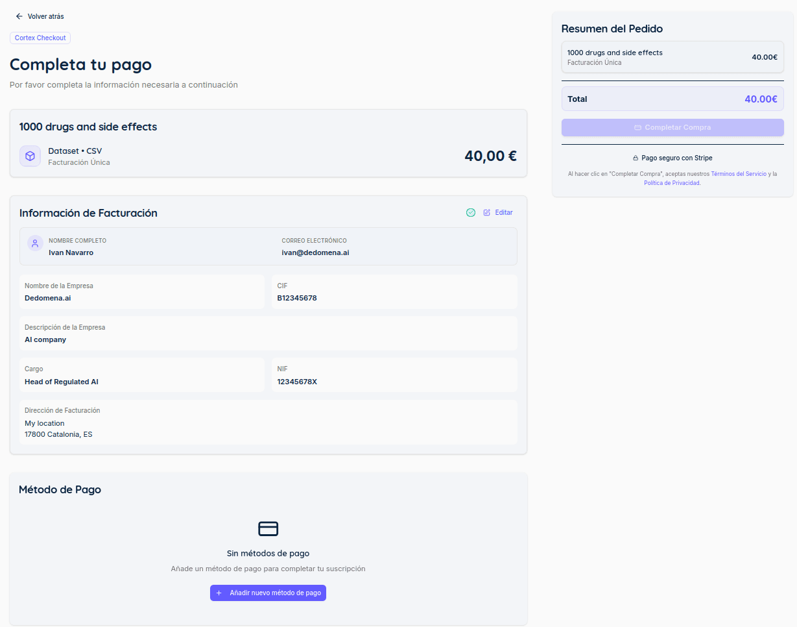Click NIF value 12345678X

coord(297,382)
